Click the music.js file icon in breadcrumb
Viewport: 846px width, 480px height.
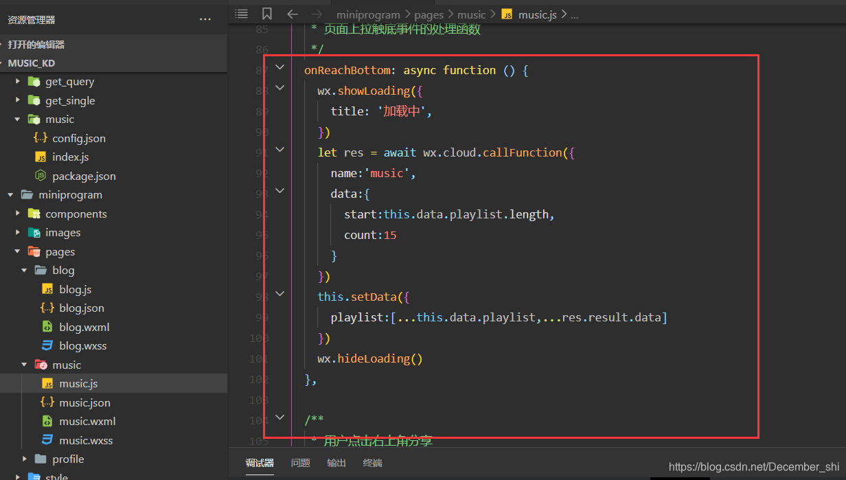point(507,14)
